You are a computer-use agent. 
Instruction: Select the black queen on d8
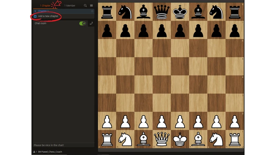coord(161,12)
